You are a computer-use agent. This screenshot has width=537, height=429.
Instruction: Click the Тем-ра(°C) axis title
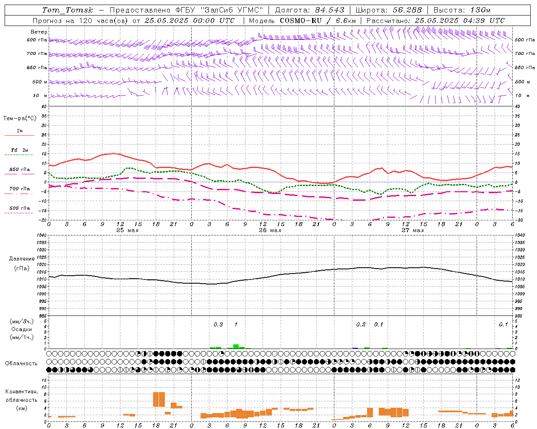tap(20, 118)
